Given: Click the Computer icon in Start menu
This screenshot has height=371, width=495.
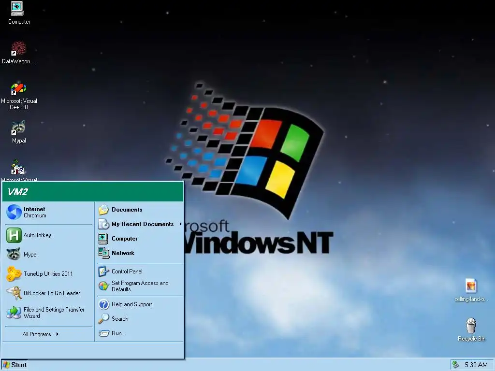Looking at the screenshot, I should click(103, 239).
